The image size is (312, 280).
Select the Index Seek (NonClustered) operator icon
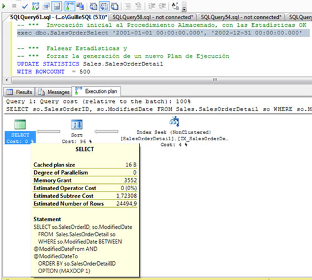point(174,122)
